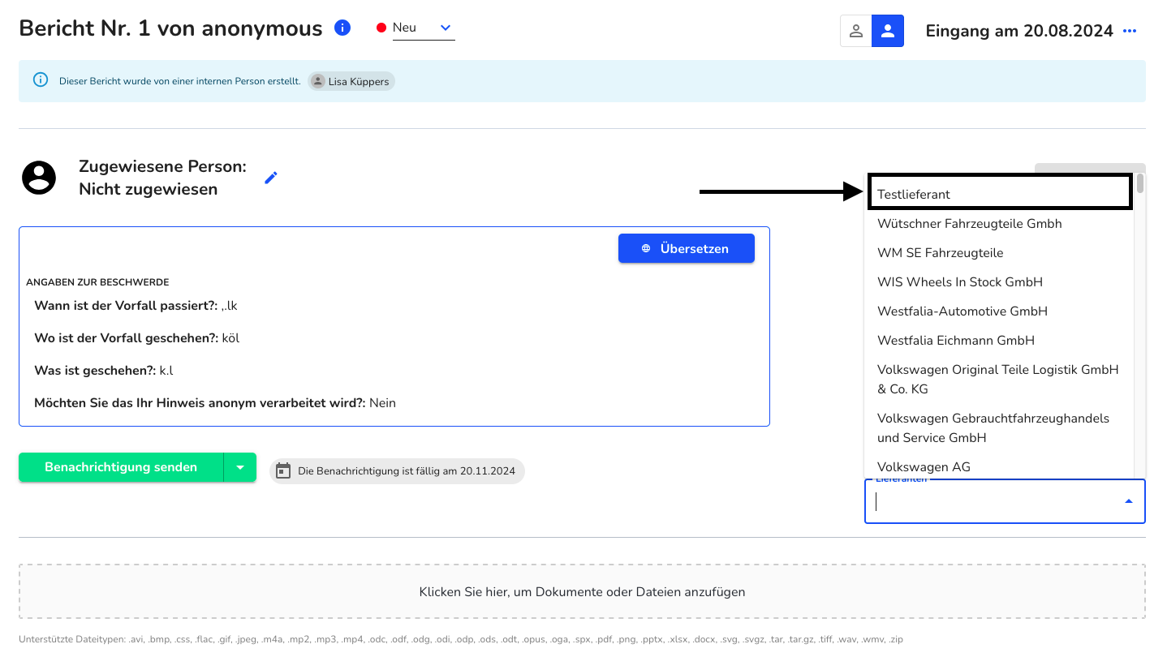Select Westfalia Eichmann GmbH option
Image resolution: width=1167 pixels, height=657 pixels.
coord(999,341)
